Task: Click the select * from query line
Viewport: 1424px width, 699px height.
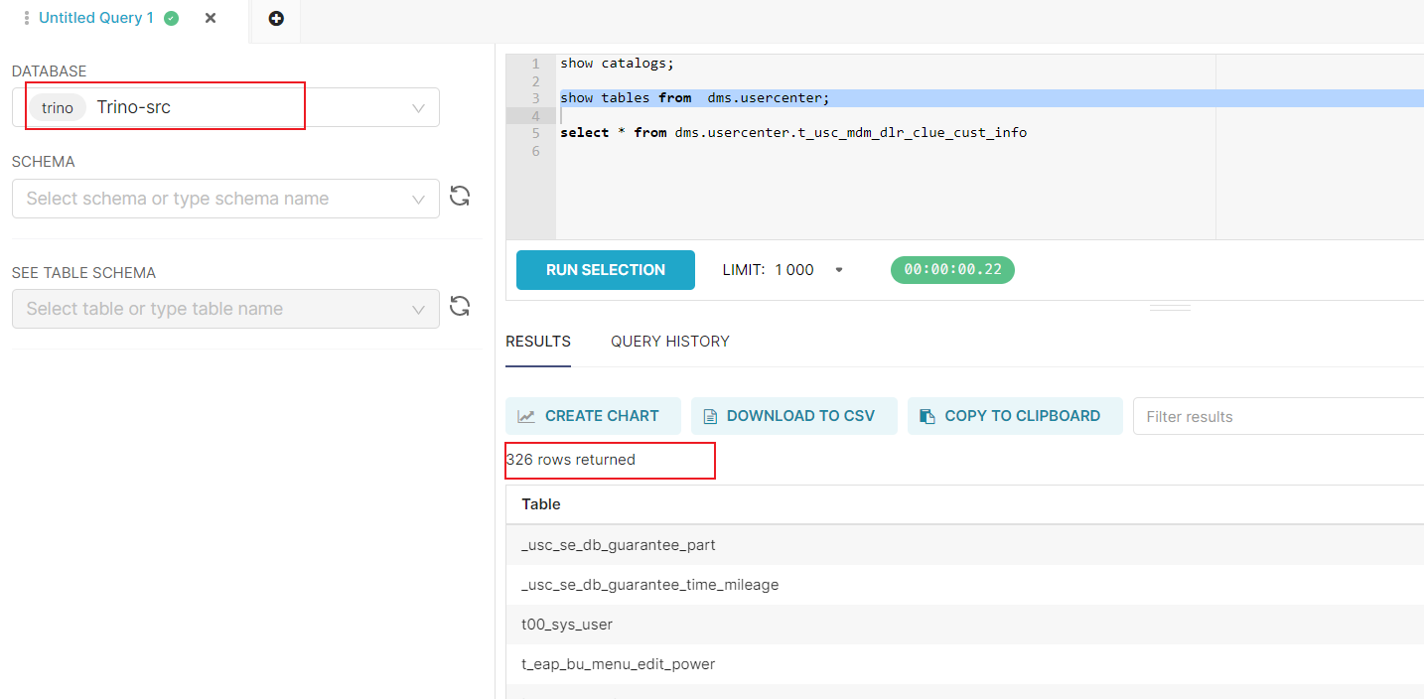Action: [793, 133]
